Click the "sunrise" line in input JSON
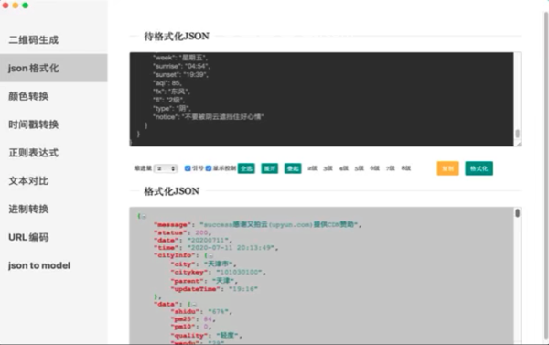This screenshot has width=549, height=345. point(181,66)
